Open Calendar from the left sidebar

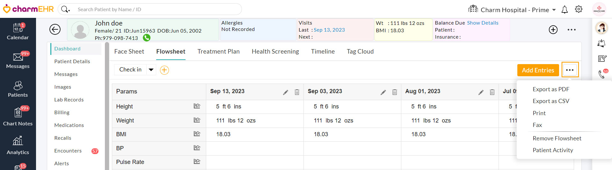pyautogui.click(x=18, y=31)
